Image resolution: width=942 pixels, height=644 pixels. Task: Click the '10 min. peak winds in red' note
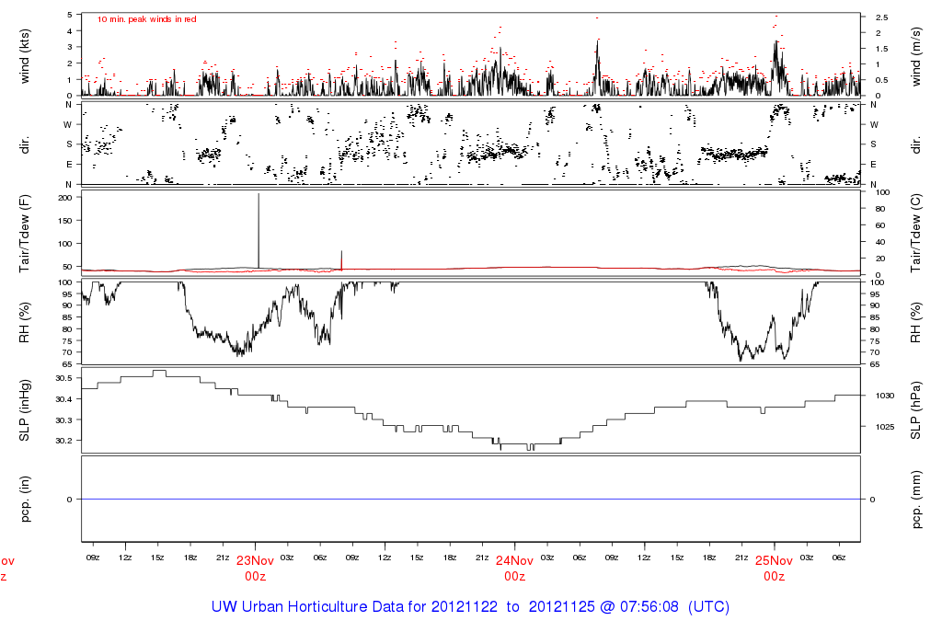click(x=146, y=19)
